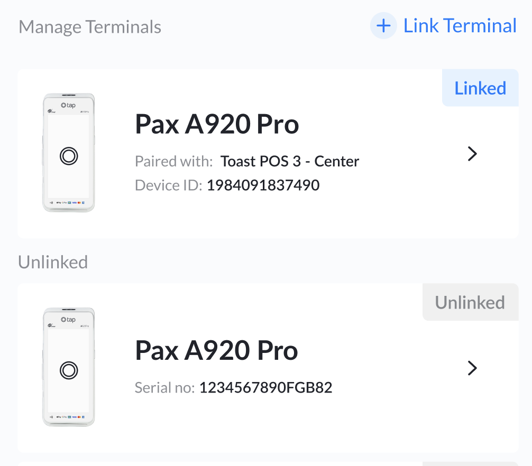This screenshot has height=466, width=532.
Task: Click the circle icon on linked terminal screen
Action: click(69, 156)
